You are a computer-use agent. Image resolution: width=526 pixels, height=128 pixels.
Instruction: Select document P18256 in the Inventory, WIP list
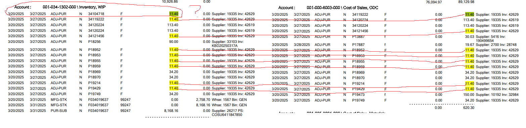click(x=94, y=42)
